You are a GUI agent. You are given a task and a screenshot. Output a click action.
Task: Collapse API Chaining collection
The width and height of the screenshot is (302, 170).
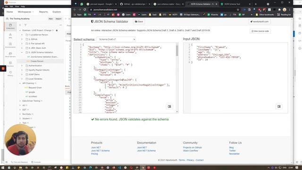20,83
